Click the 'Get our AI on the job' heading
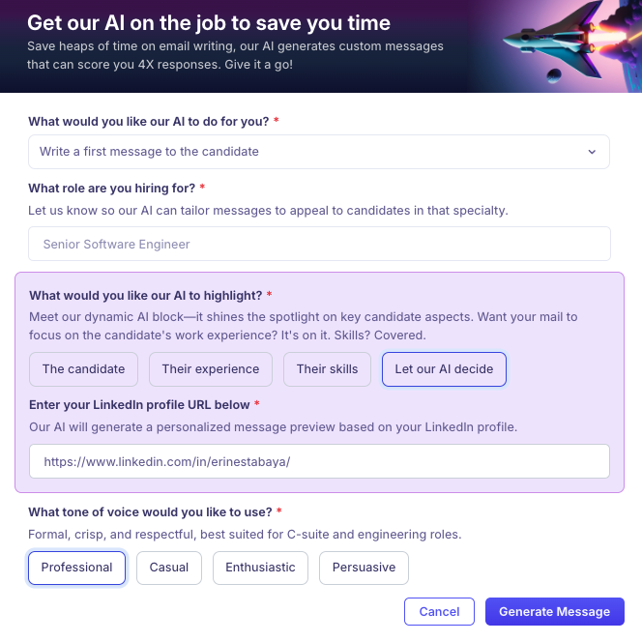This screenshot has height=642, width=642. click(x=209, y=22)
